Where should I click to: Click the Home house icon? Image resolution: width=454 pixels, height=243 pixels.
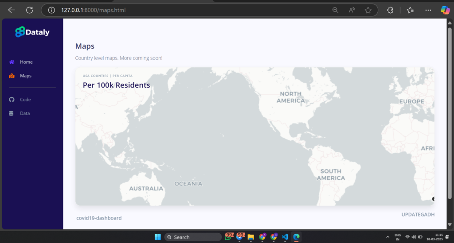coord(12,62)
